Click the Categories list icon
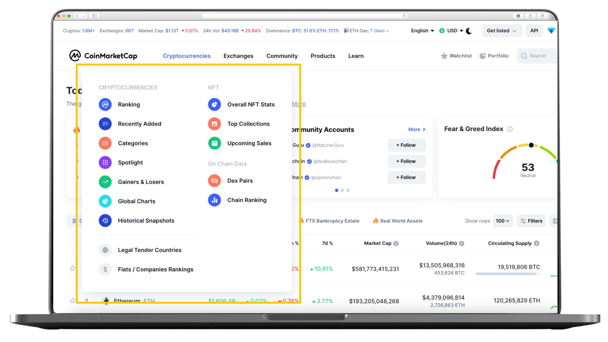The height and width of the screenshot is (342, 608). 105,143
